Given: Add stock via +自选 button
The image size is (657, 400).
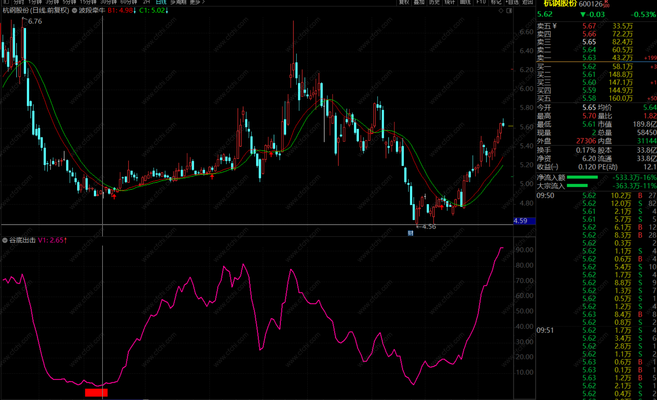Looking at the screenshot, I should [x=512, y=2].
